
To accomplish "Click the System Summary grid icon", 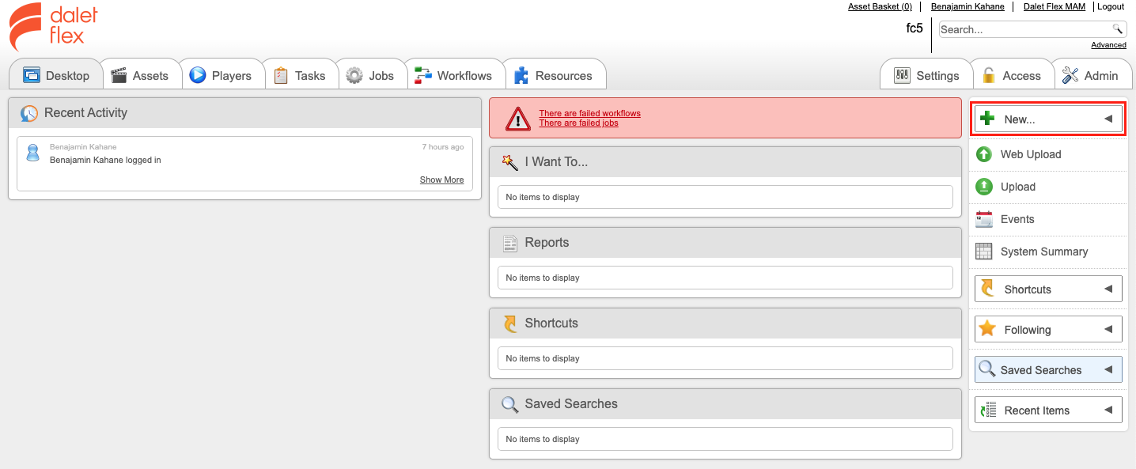I will (x=984, y=252).
